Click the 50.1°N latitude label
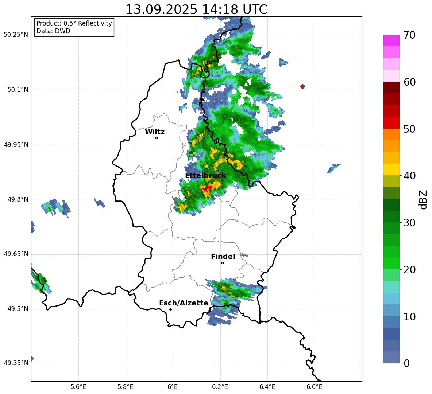This screenshot has width=432, height=394. pos(18,90)
